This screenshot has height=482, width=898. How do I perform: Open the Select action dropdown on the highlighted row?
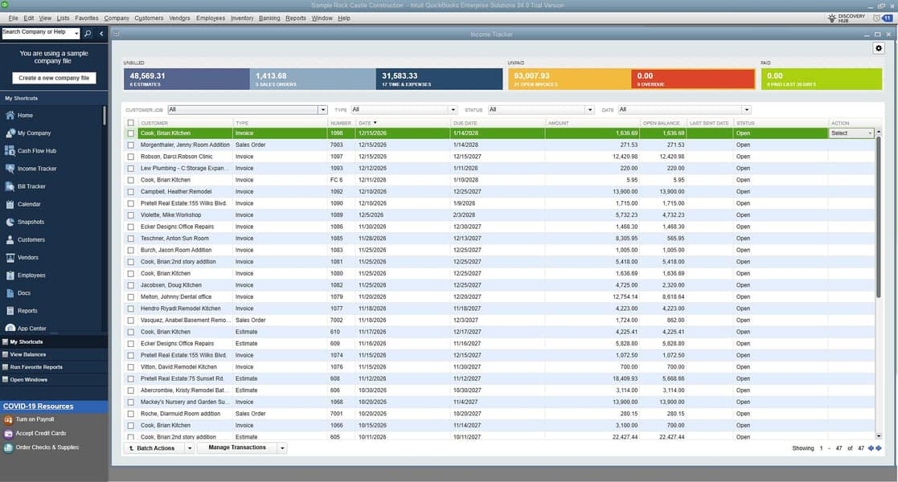pyautogui.click(x=851, y=133)
